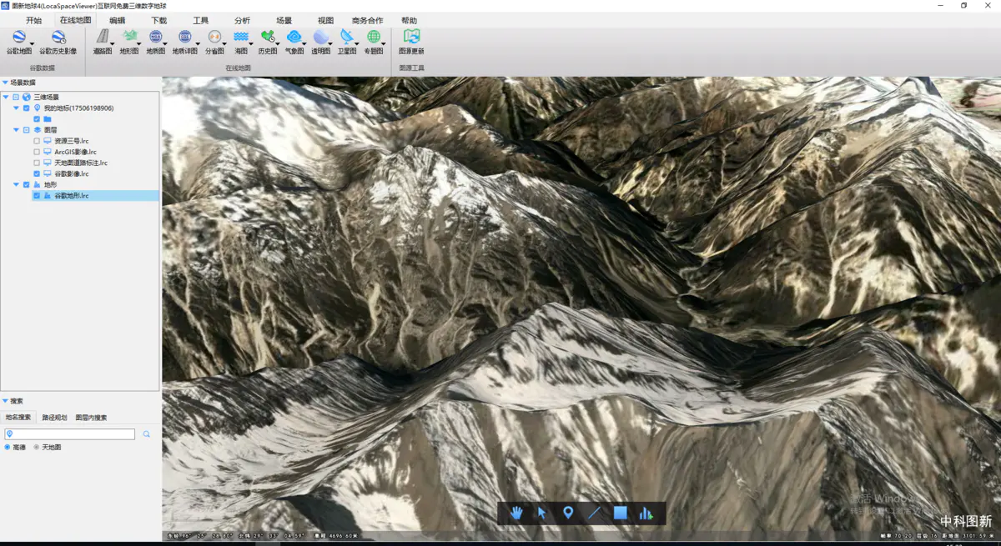Viewport: 1001px width, 546px height.
Task: Load the 地质图 geology map
Action: point(156,42)
